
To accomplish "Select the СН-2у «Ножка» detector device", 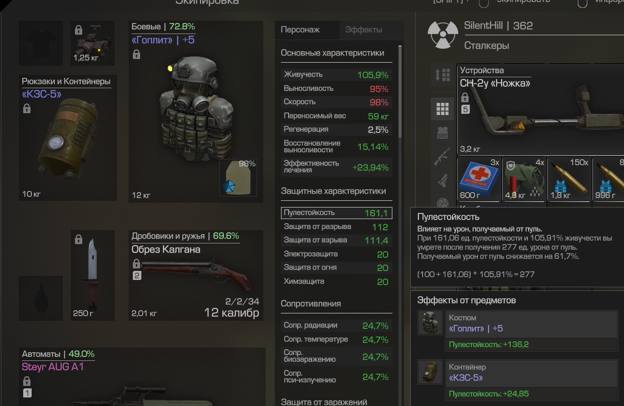I will tap(541, 110).
